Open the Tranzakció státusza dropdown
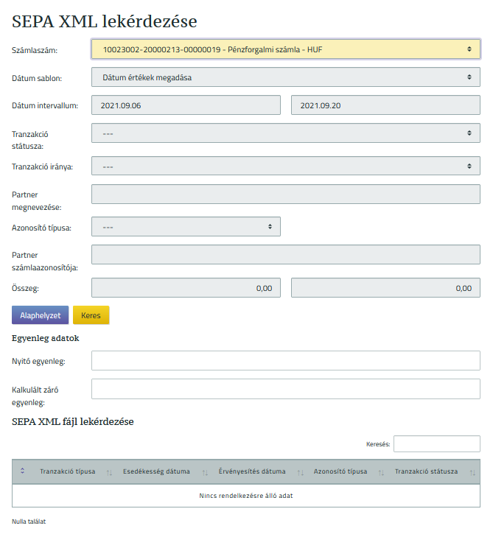493x534 pixels. pyautogui.click(x=285, y=133)
